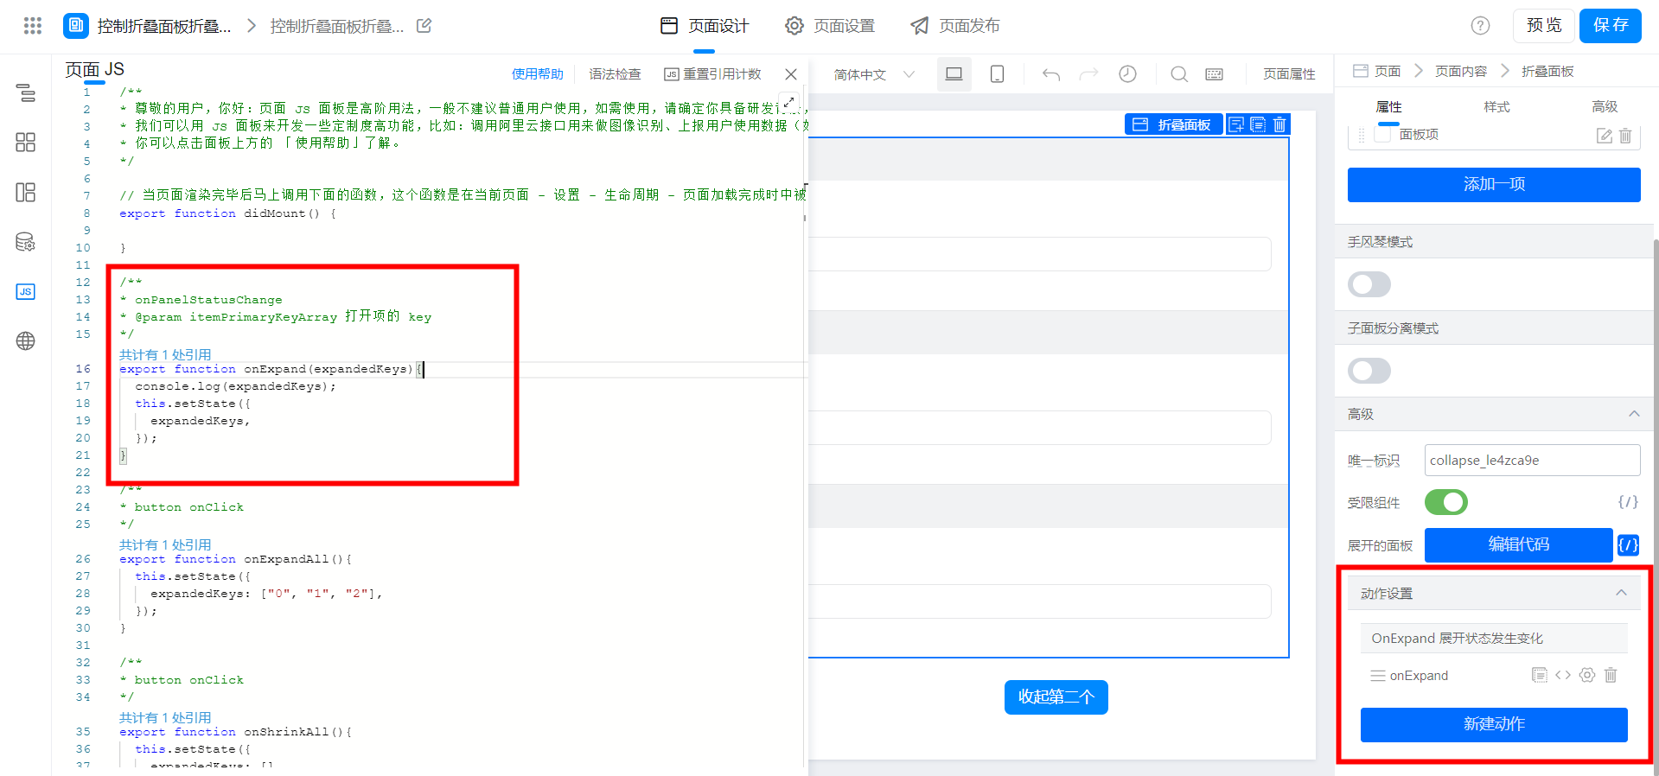Click 添加一项 button
This screenshot has width=1659, height=776.
pyautogui.click(x=1494, y=184)
